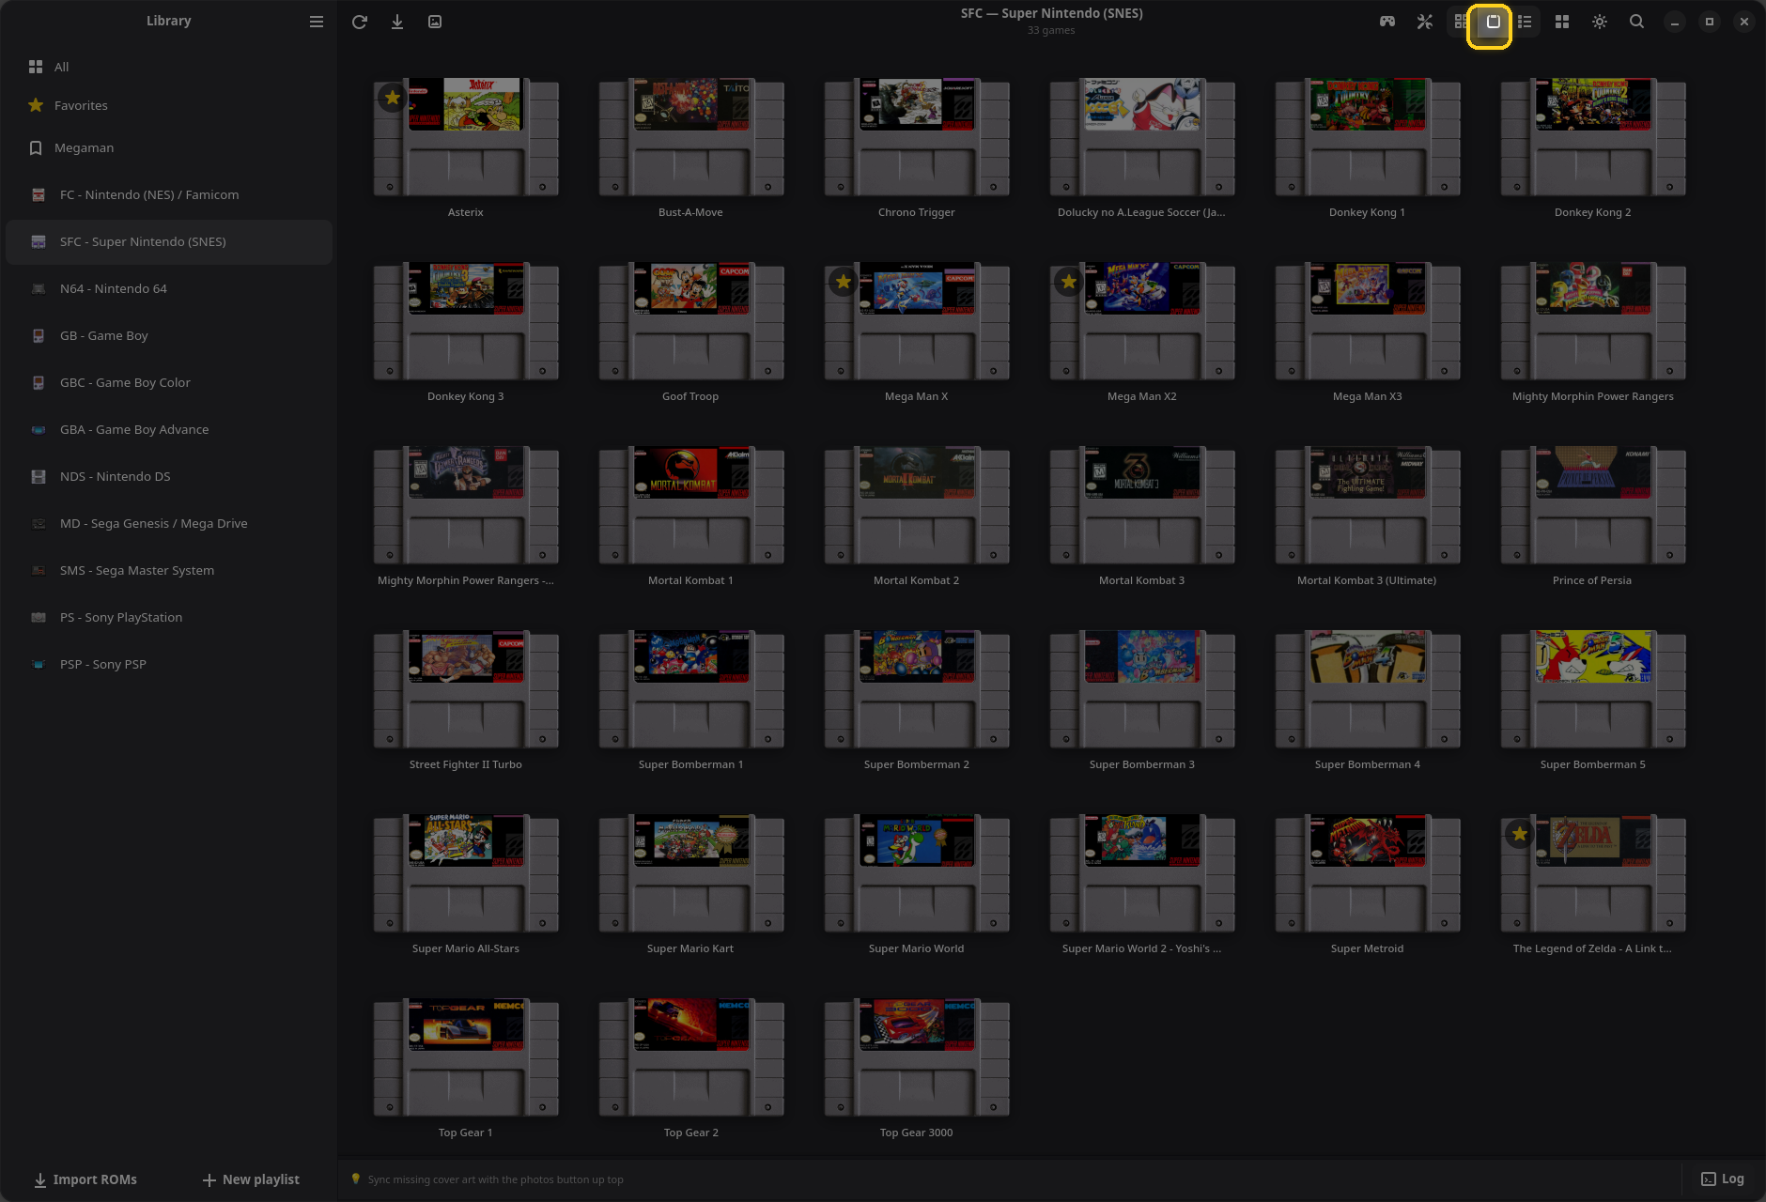
Task: Select the cartridge view mode
Action: point(1494,22)
